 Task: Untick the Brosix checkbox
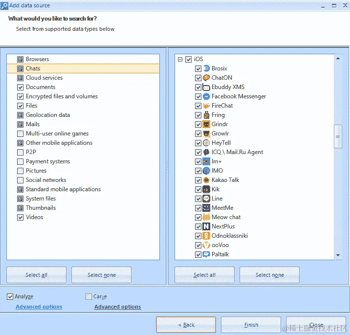198,68
